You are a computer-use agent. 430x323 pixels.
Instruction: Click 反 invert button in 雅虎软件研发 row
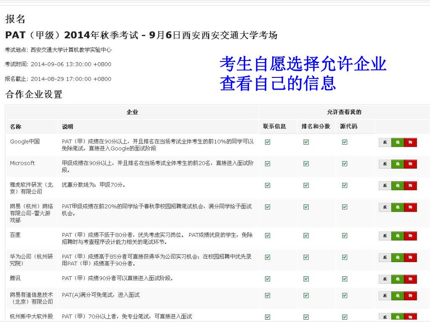(385, 185)
